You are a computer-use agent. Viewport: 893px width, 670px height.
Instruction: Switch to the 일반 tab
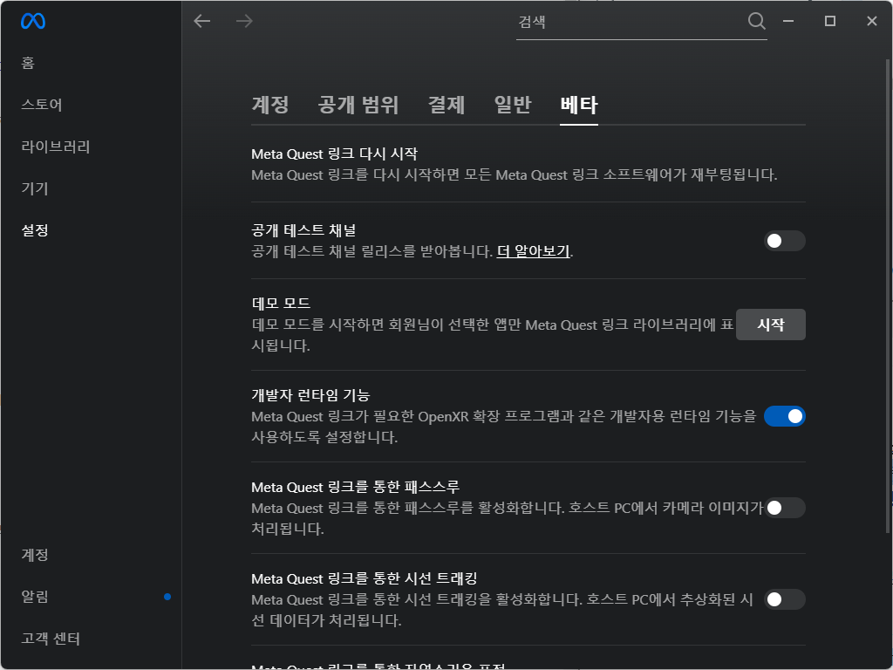pos(513,105)
